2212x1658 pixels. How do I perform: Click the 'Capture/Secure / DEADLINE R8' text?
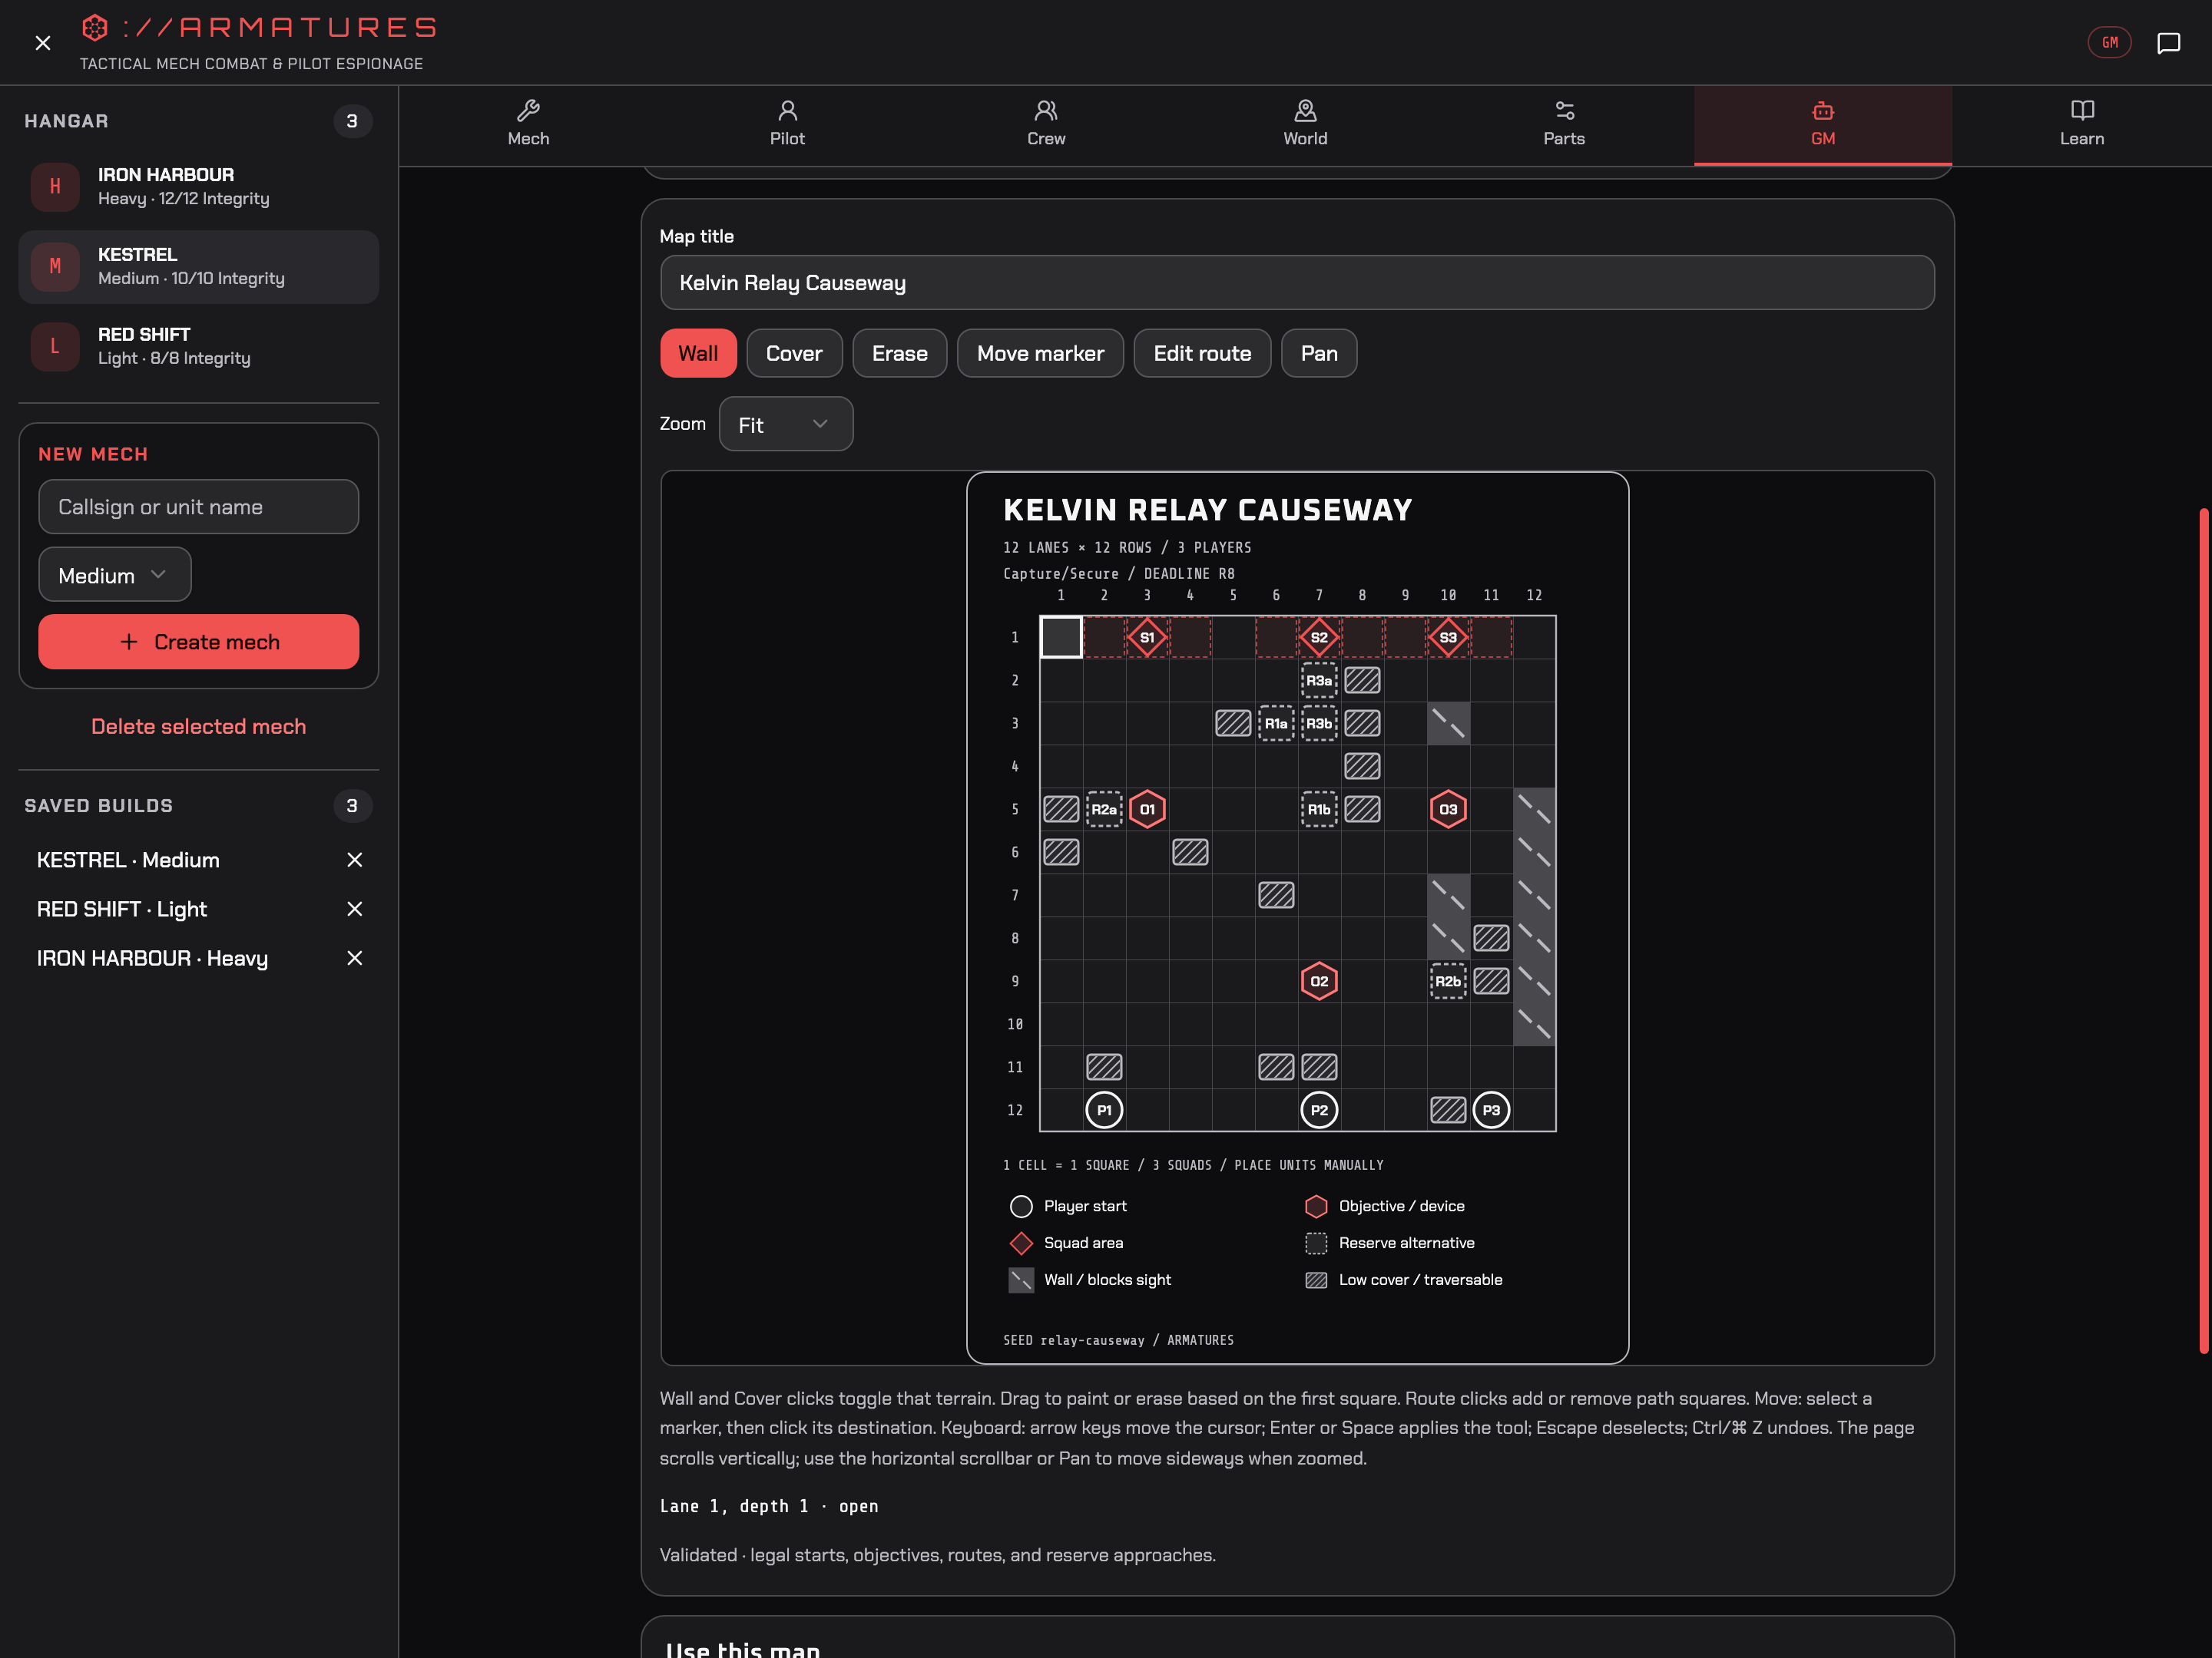pos(1119,573)
